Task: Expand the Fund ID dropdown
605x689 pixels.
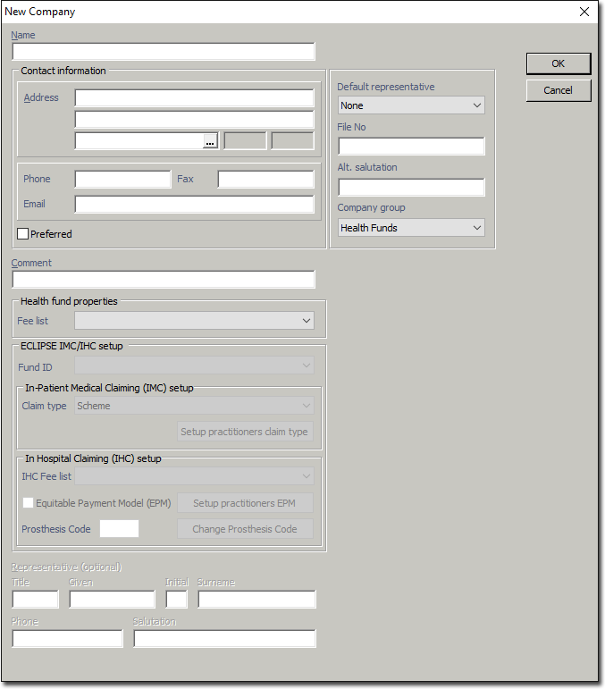Action: click(x=194, y=366)
